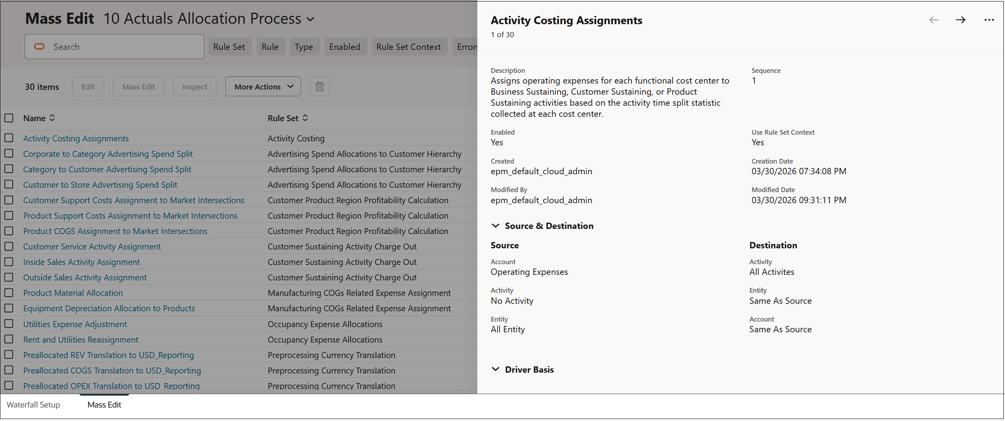Select all rows with the header checkbox
Screen dimensions: 1005x421
click(9, 118)
